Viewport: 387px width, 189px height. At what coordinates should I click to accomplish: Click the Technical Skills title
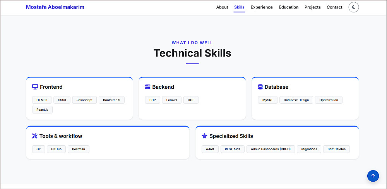[x=192, y=53]
